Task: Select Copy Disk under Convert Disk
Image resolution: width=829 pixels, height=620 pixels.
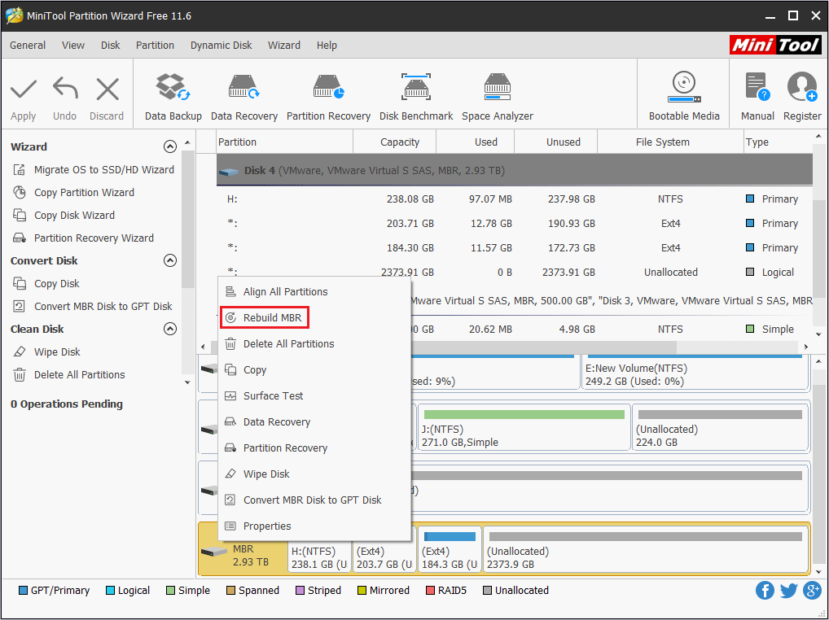Action: [x=46, y=284]
